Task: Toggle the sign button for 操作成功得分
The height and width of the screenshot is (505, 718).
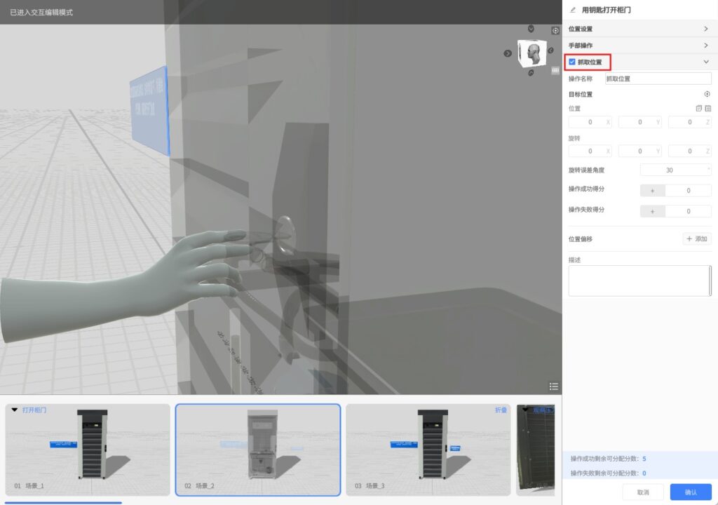Action: click(653, 190)
